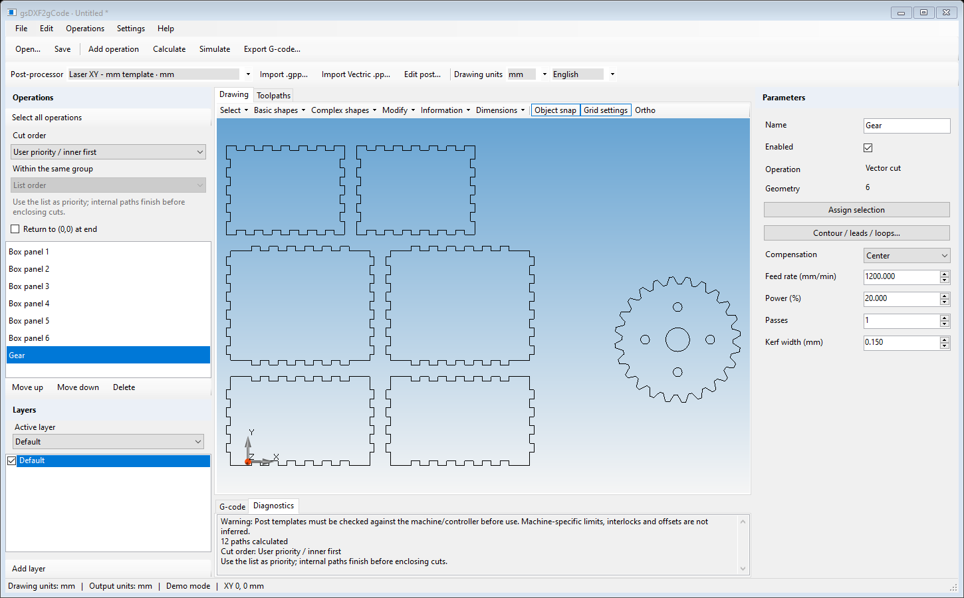Toggle the Enabled checkbox for Gear operation

click(868, 148)
